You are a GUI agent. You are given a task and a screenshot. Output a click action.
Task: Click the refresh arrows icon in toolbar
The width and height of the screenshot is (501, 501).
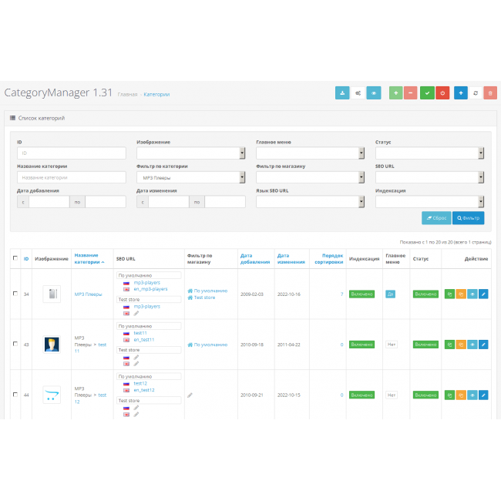click(476, 93)
